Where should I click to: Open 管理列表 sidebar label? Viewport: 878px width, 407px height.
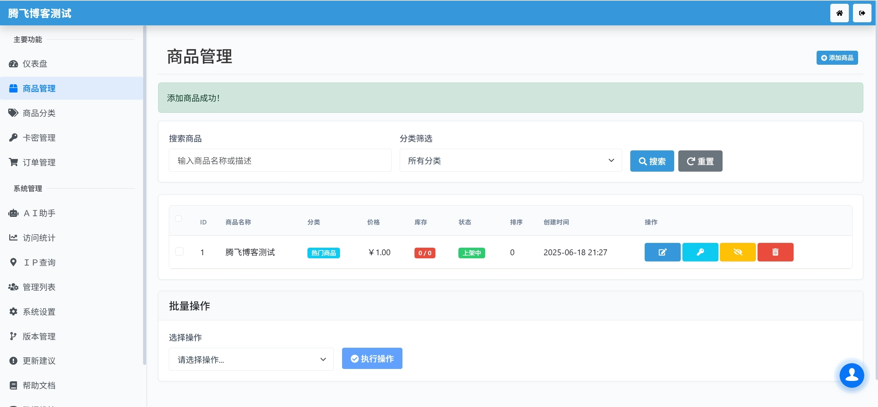(x=39, y=287)
